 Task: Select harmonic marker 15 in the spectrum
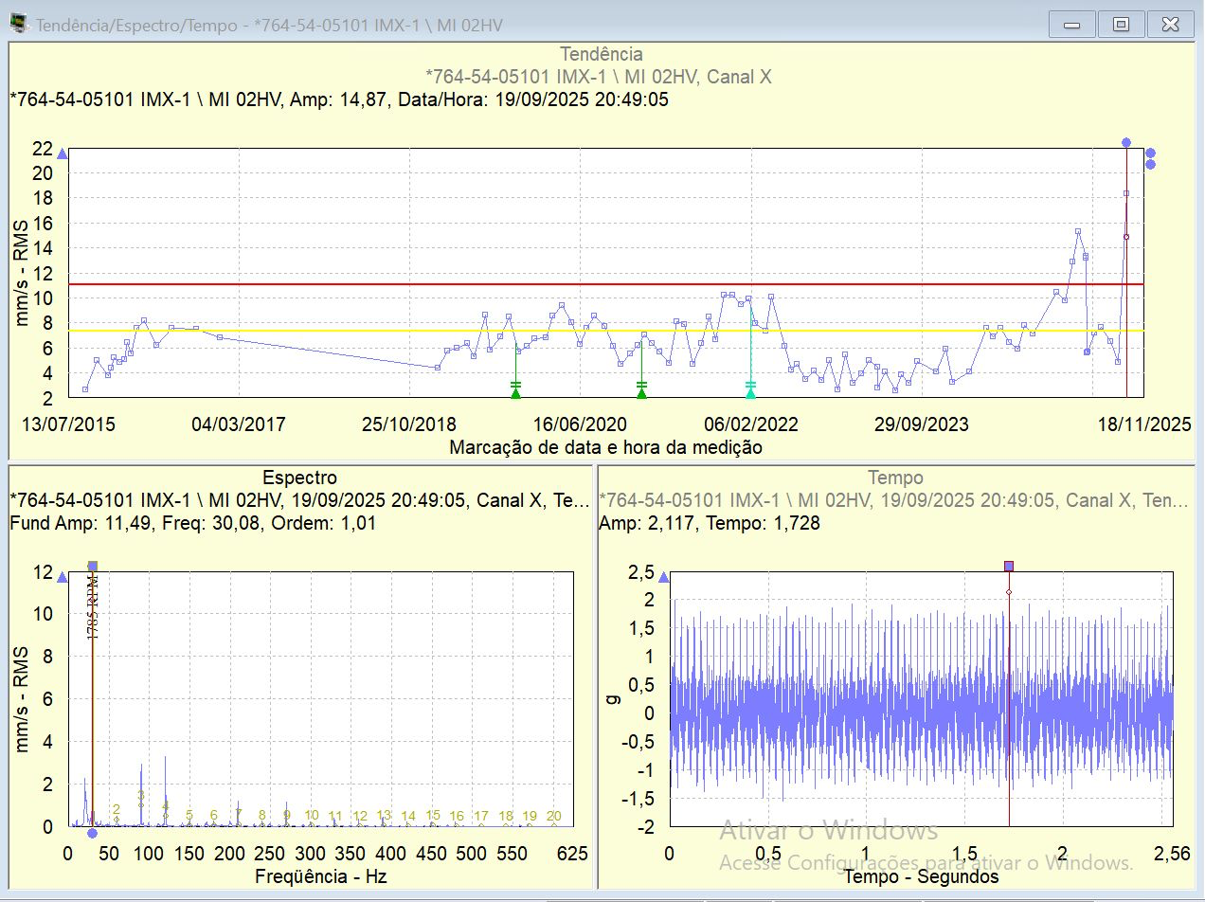[x=433, y=815]
